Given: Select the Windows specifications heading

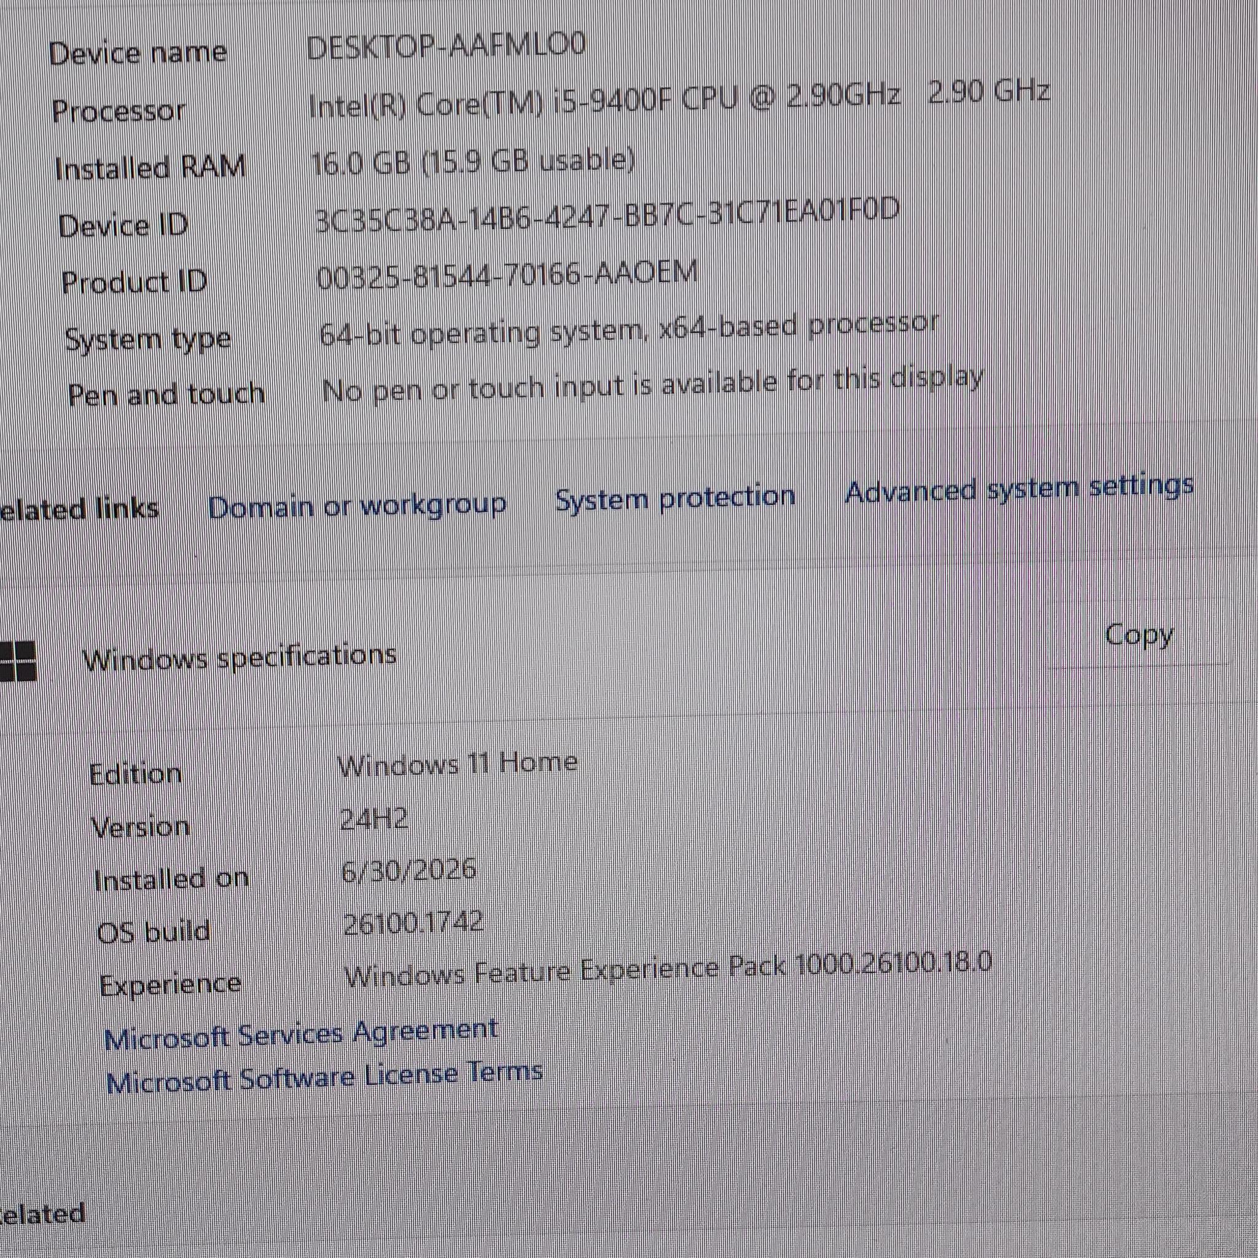Looking at the screenshot, I should tap(240, 658).
